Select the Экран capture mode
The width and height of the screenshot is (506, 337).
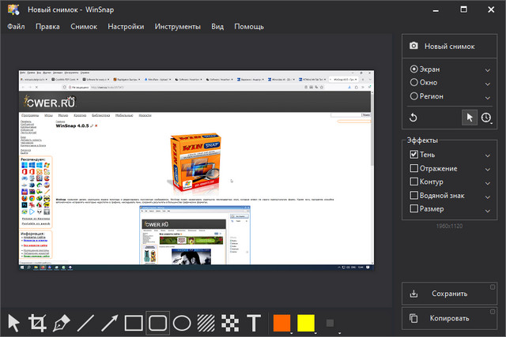click(x=425, y=69)
